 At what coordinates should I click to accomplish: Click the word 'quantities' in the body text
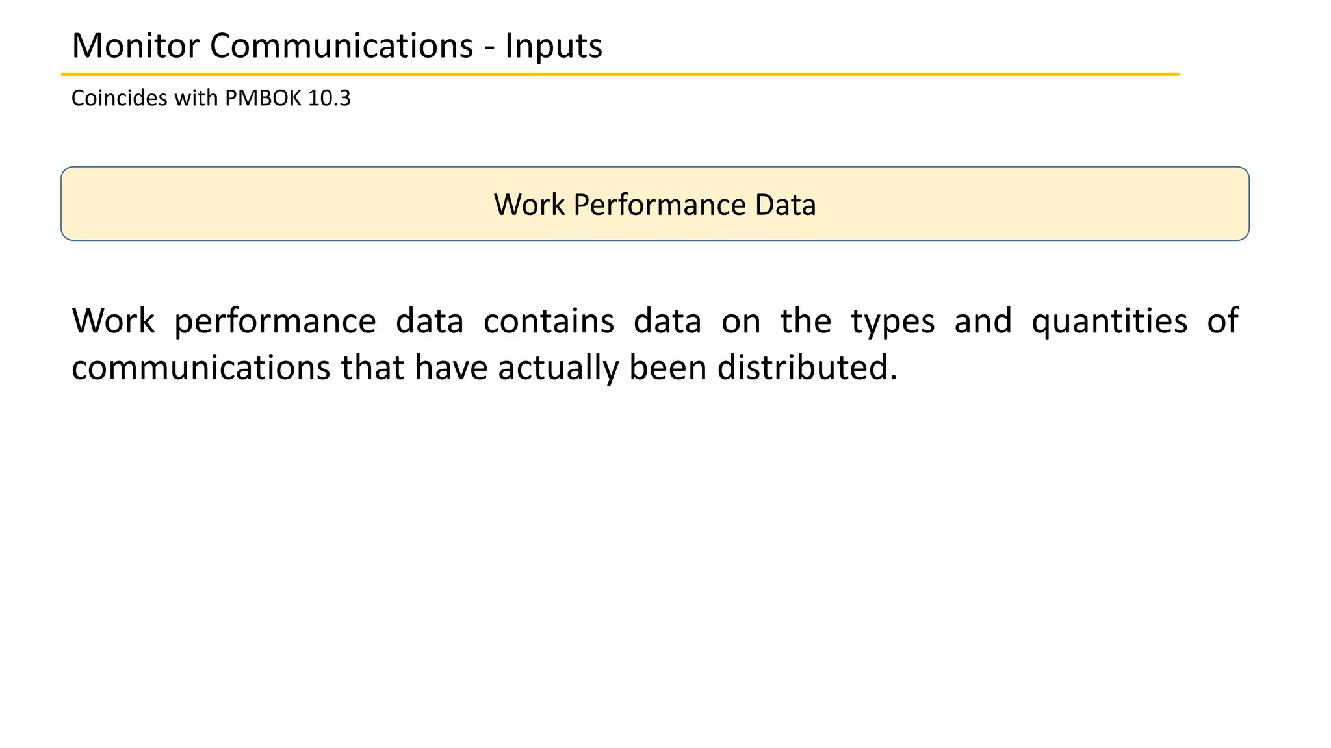tap(1109, 321)
